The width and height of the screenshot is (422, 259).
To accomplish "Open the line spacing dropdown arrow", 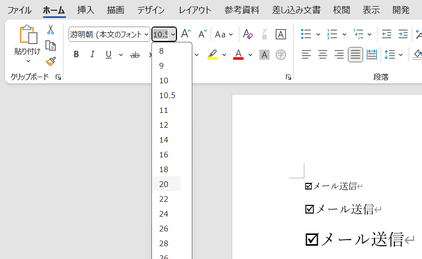I will coord(401,55).
